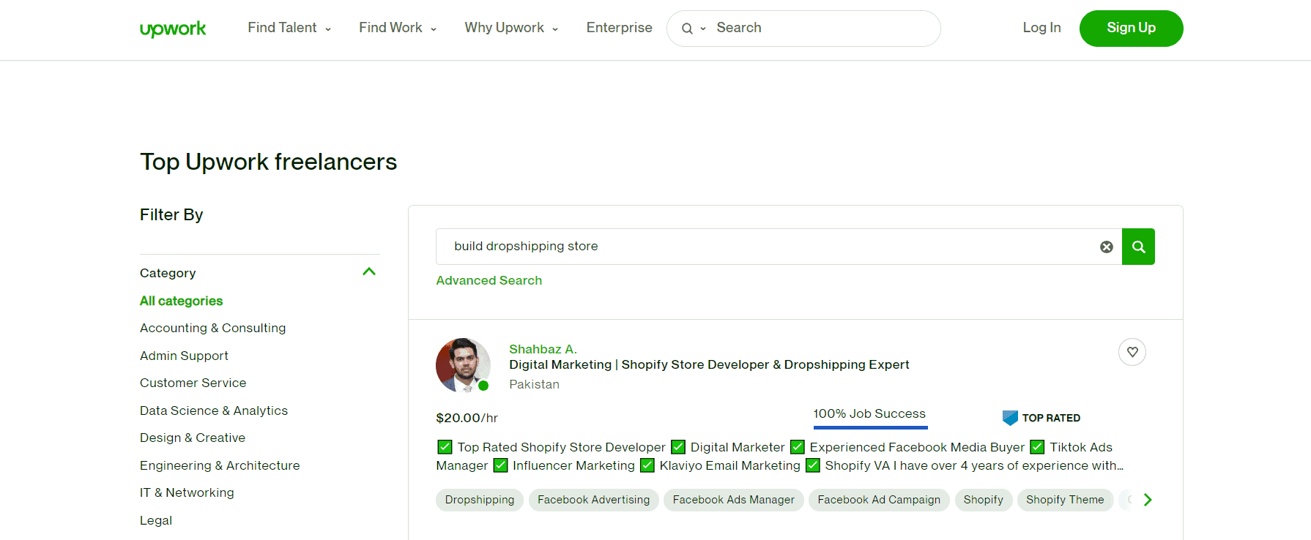This screenshot has width=1311, height=540.
Task: Select the Dropshipping skill tag
Action: [480, 500]
